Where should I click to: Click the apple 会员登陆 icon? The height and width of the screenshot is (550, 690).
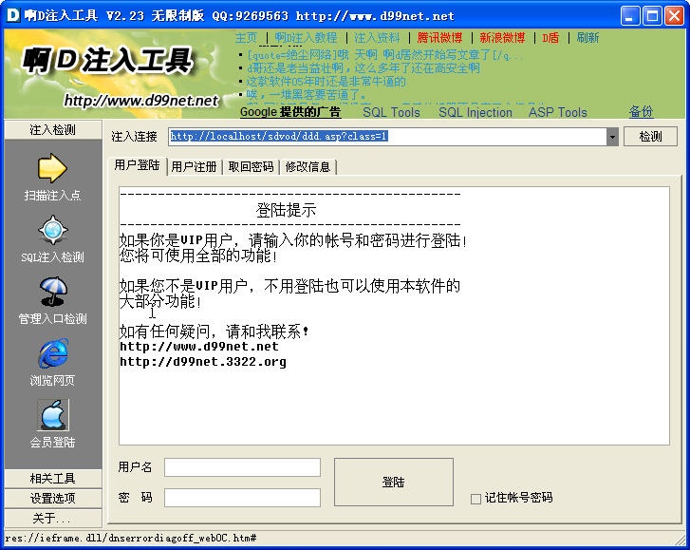click(x=53, y=414)
